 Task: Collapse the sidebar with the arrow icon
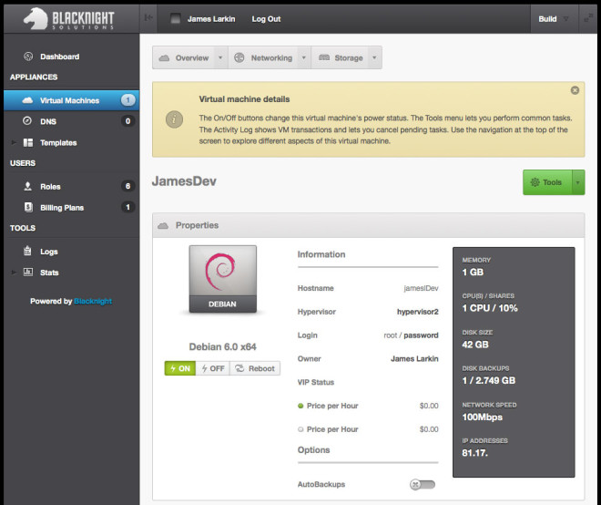(148, 17)
